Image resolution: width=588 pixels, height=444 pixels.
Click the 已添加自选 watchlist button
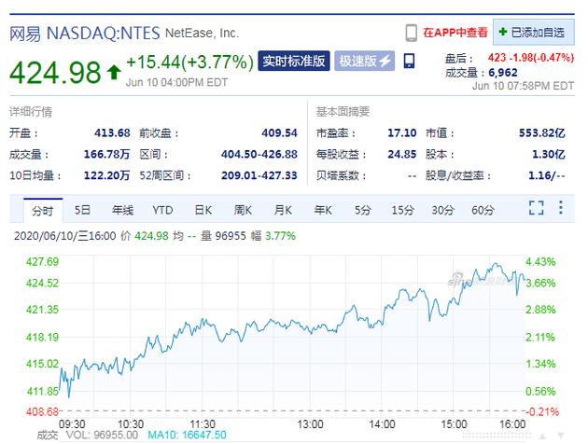coord(533,33)
